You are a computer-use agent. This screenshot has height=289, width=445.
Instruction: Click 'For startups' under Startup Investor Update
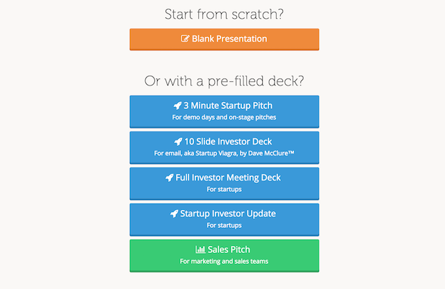224,226
